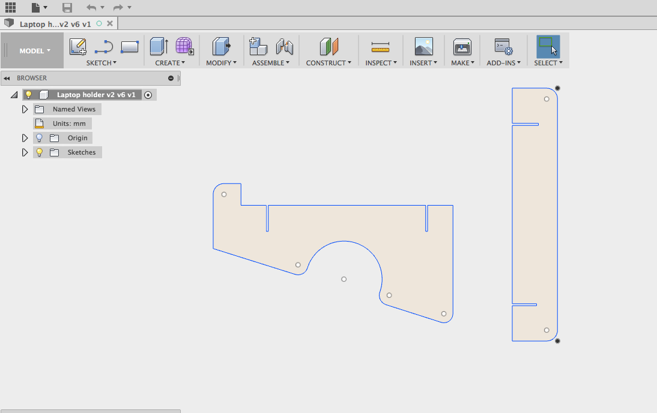
Task: Select the New Component tool
Action: (258, 46)
